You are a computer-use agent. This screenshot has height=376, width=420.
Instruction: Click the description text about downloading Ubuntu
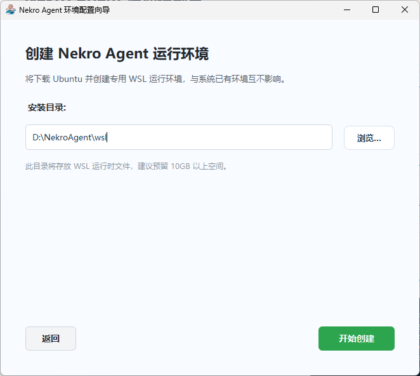coord(155,79)
